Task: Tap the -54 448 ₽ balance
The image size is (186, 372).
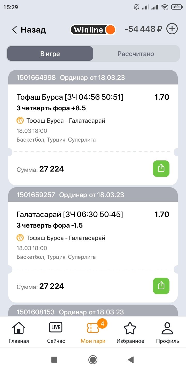Action: [x=143, y=29]
